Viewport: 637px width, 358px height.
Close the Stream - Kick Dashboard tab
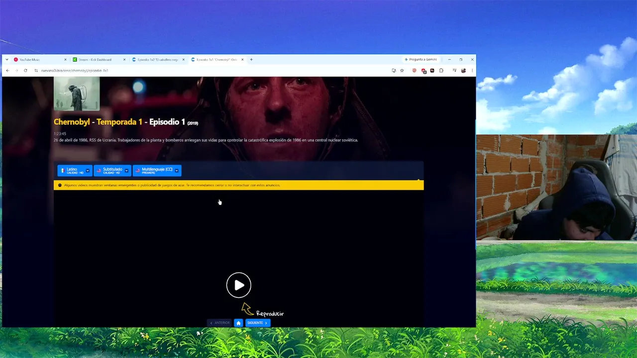point(124,60)
